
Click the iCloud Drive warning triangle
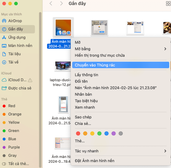click(30, 80)
